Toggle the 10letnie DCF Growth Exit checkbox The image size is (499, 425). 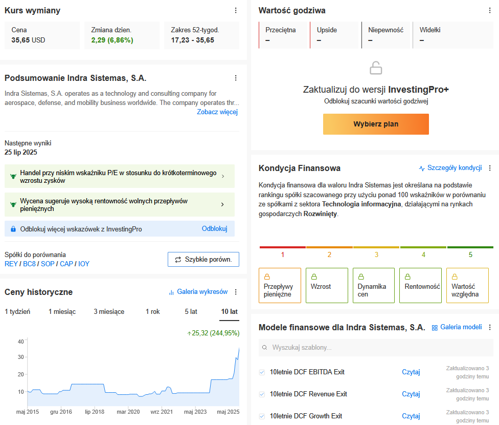pyautogui.click(x=262, y=416)
